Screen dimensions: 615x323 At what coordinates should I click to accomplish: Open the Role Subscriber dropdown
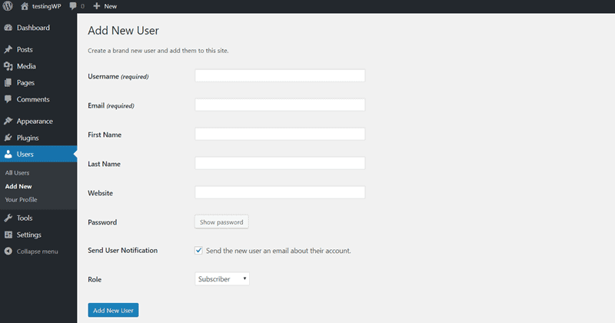coord(222,279)
